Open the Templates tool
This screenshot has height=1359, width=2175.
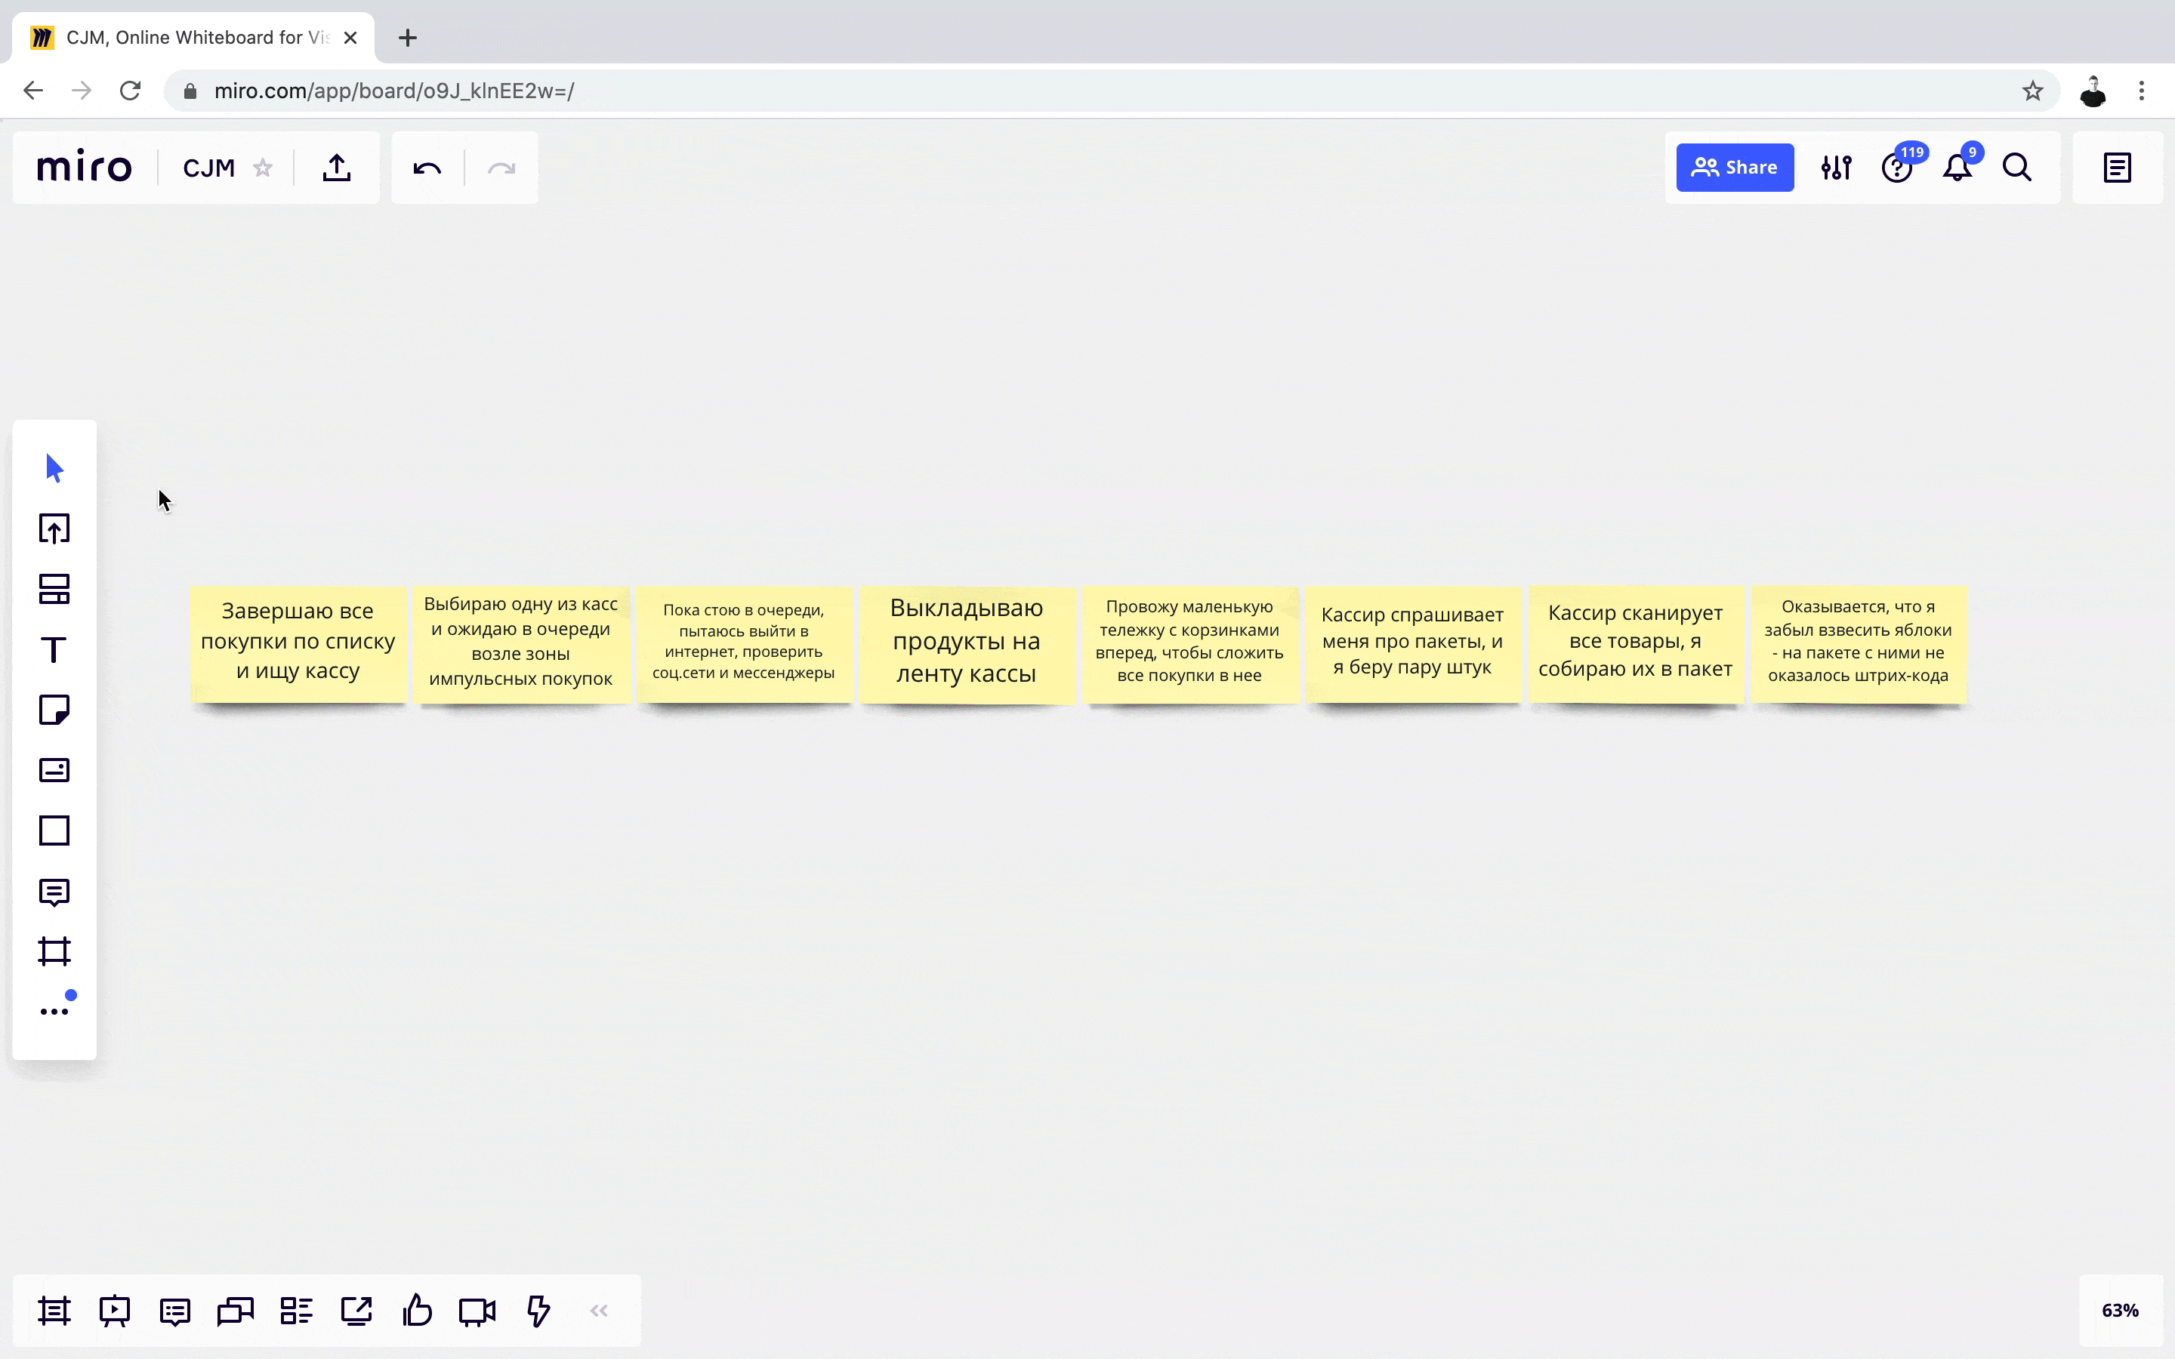pos(54,589)
